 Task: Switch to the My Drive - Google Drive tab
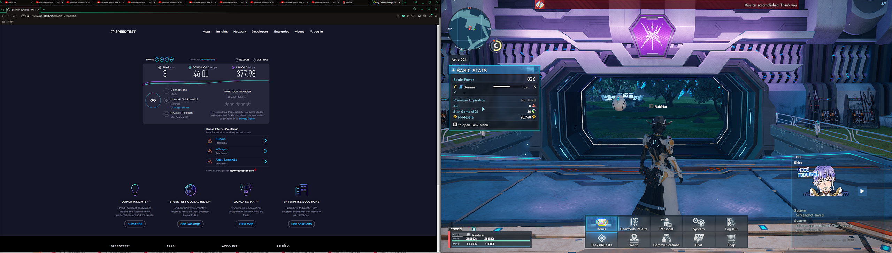[x=387, y=2]
